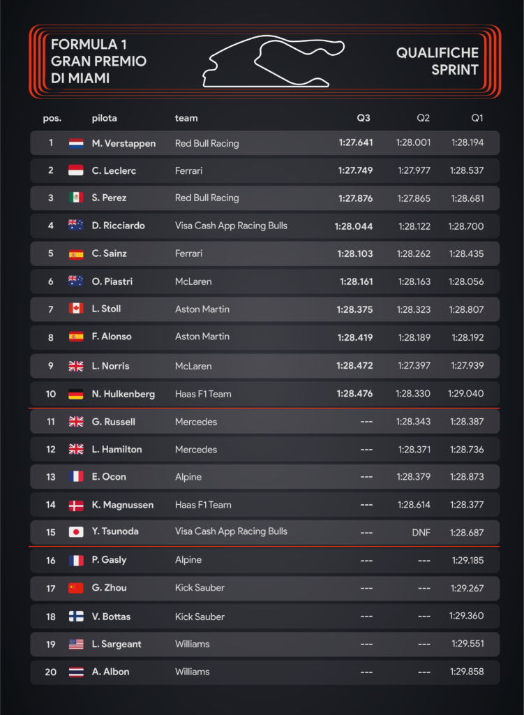Select the Visa Cash App Racing Bulls team for Tsunoda
The height and width of the screenshot is (715, 524).
pos(231,531)
